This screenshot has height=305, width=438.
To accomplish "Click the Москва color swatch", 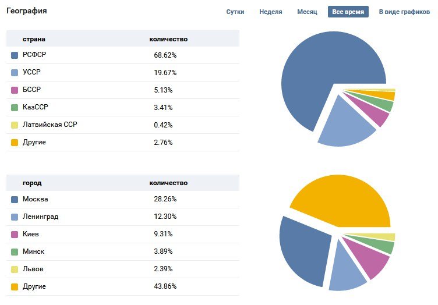I will [15, 200].
